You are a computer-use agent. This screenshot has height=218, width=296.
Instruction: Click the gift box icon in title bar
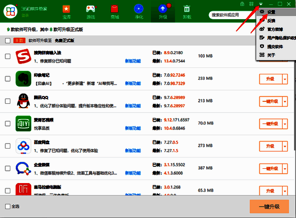pyautogui.click(x=242, y=4)
